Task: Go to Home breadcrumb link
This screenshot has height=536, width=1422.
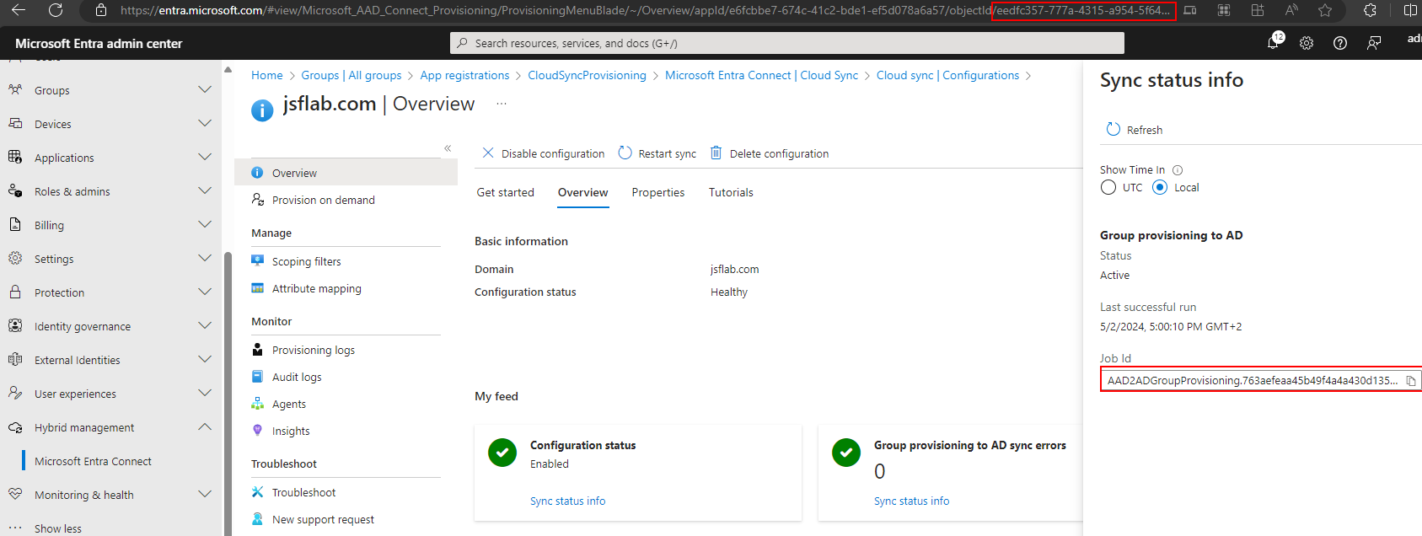Action: (x=267, y=75)
